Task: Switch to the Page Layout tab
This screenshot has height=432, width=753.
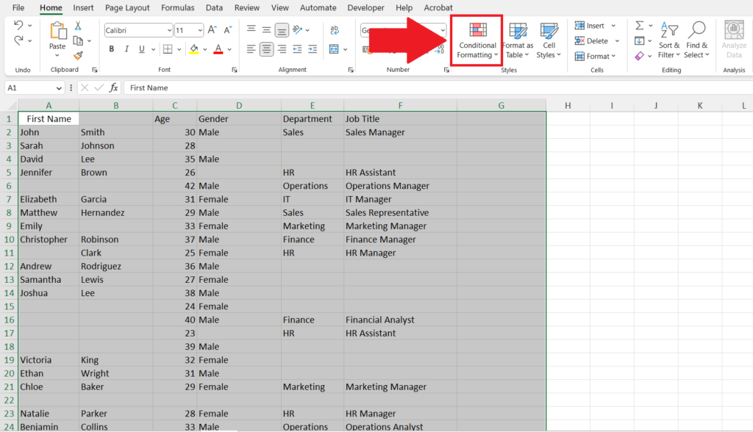Action: (127, 7)
